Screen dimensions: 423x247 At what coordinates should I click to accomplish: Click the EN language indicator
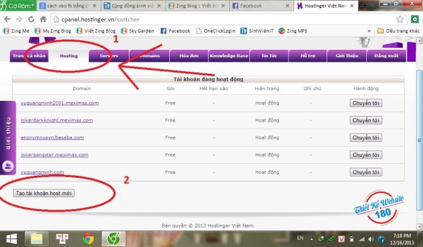tap(300, 238)
